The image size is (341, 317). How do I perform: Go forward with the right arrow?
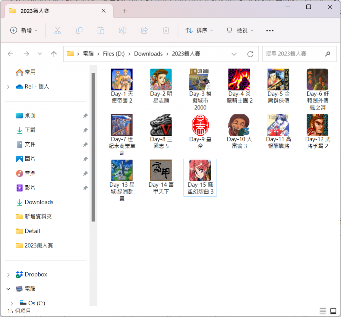pos(26,54)
